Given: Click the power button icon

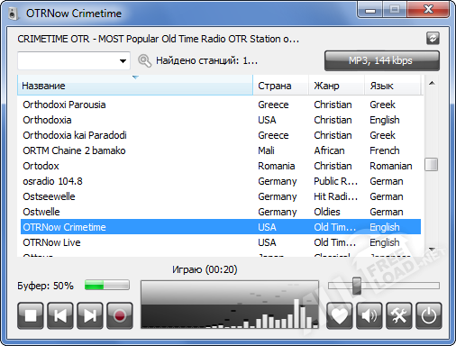Looking at the screenshot, I should pos(429,315).
